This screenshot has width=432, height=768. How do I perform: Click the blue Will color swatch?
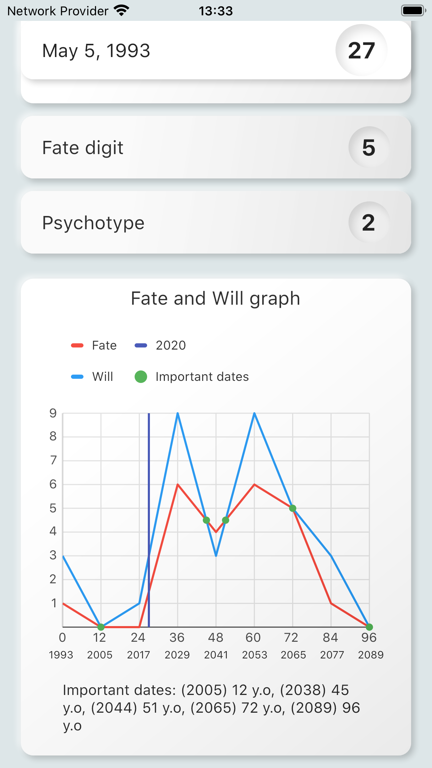coord(77,377)
